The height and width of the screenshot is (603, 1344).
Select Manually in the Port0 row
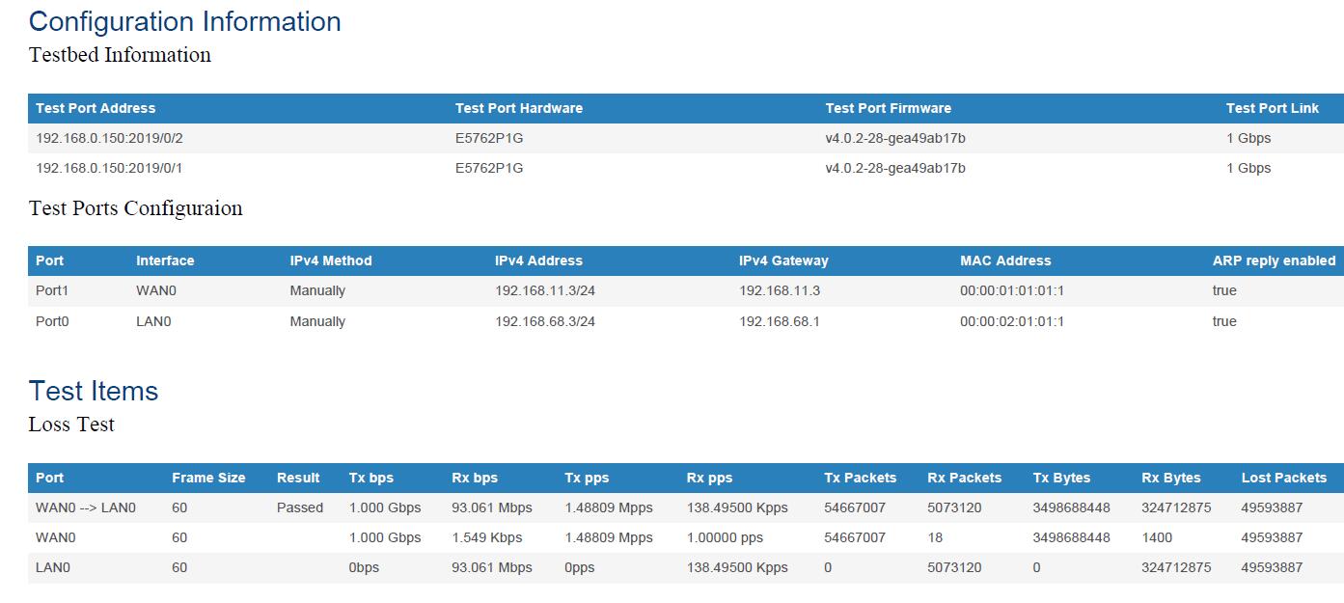point(317,321)
